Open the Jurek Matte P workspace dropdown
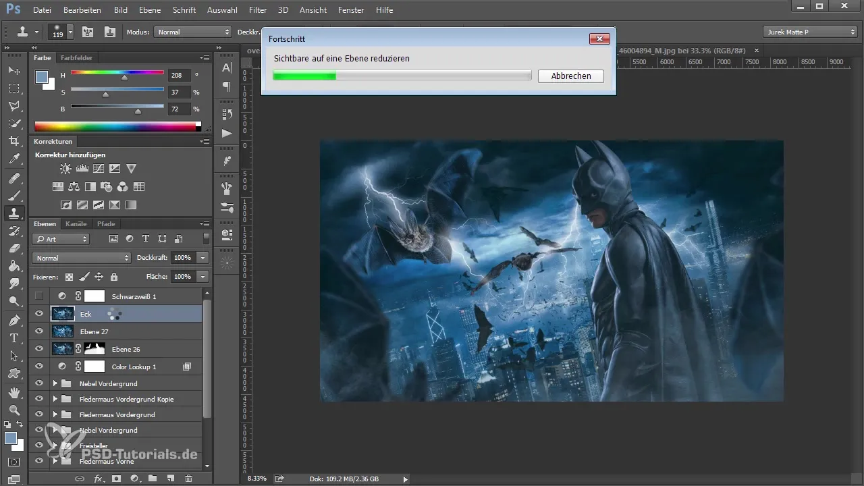This screenshot has width=864, height=486. (810, 32)
